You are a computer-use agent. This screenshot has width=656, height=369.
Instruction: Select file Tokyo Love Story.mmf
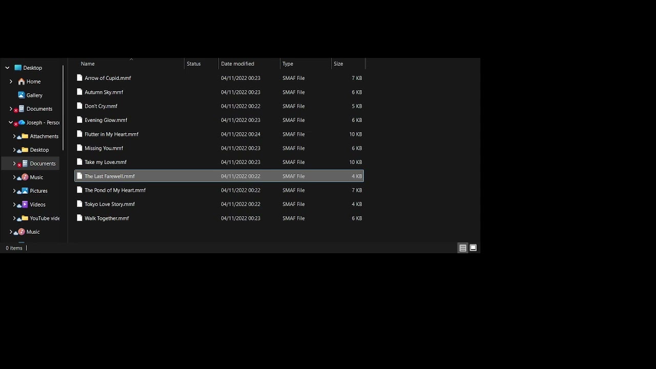(110, 204)
